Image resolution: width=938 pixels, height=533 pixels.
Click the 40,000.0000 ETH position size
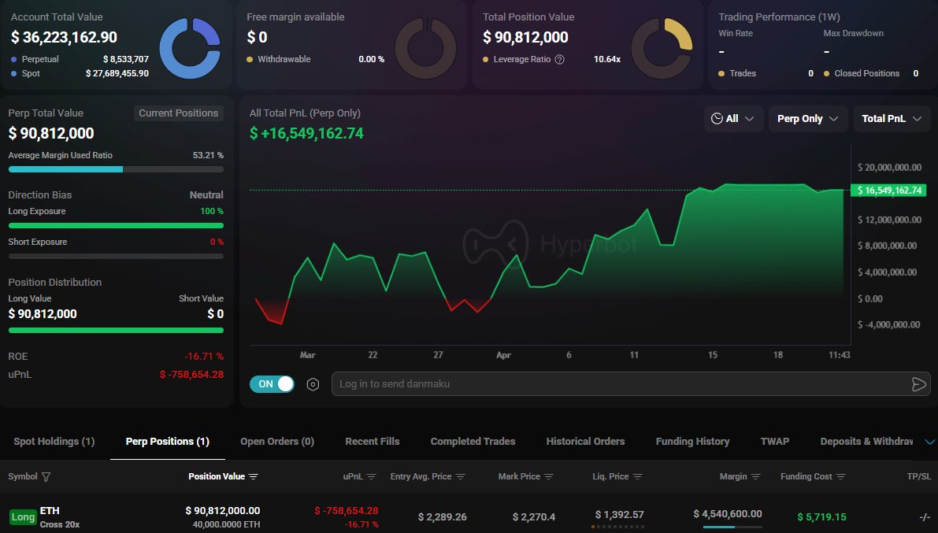pos(226,524)
